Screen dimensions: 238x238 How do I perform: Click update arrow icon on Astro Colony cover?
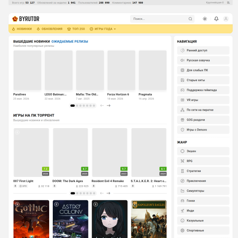pyautogui.click(x=56, y=204)
